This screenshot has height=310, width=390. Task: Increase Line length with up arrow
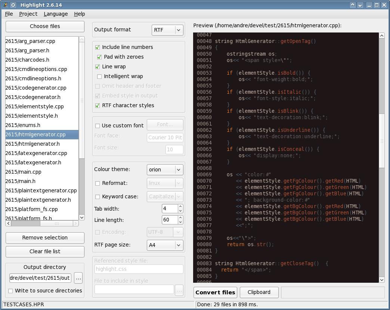(180, 217)
